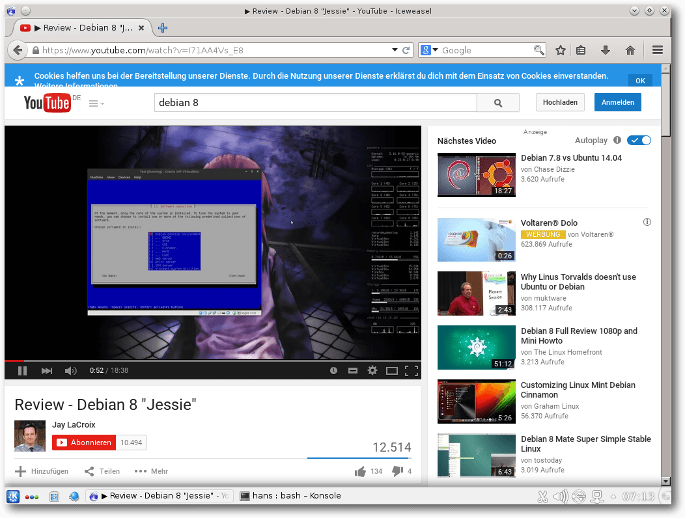Switch to hans : bash Konsole task
The width and height of the screenshot is (685, 518).
[290, 496]
